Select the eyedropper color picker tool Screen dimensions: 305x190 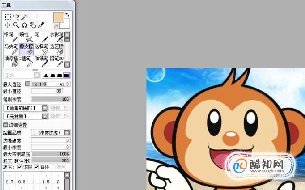point(41,25)
